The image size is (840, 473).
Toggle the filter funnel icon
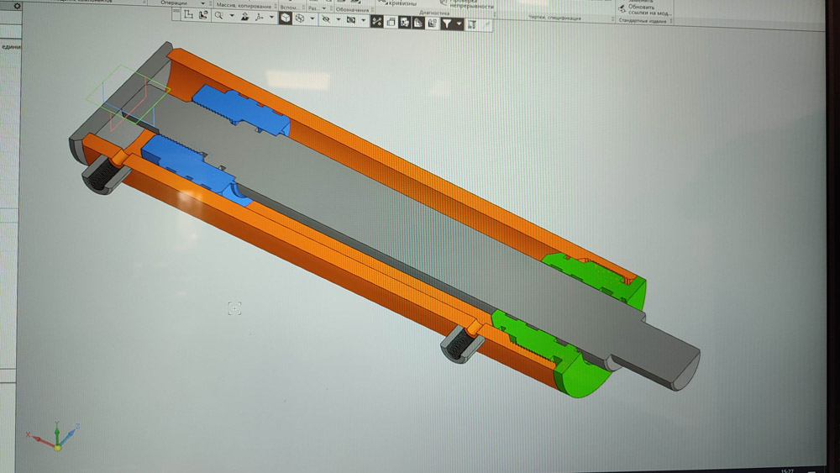[x=447, y=24]
